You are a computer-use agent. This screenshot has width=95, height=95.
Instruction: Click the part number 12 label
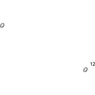(x=93, y=64)
